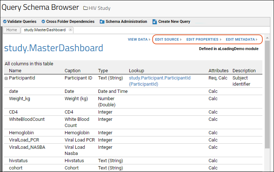Open the View Data link
The height and width of the screenshot is (172, 274).
pyautogui.click(x=138, y=40)
